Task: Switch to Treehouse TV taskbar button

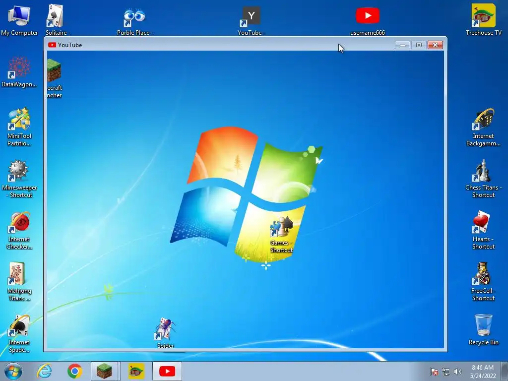Action: (x=136, y=371)
